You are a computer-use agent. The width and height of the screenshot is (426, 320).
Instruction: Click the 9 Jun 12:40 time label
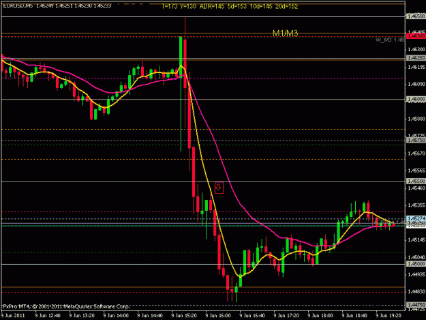(x=48, y=316)
